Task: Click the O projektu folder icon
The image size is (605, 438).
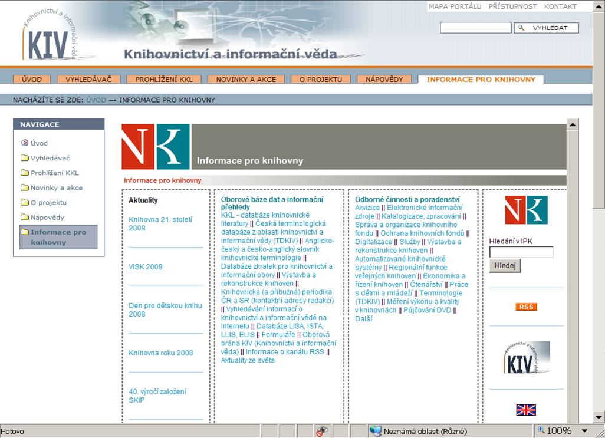Action: 25,202
